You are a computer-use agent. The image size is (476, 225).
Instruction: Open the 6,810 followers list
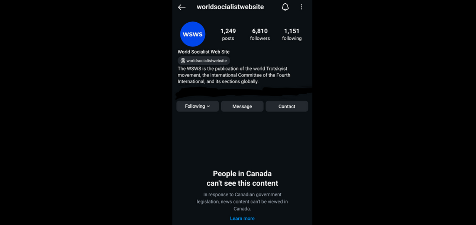click(x=260, y=34)
